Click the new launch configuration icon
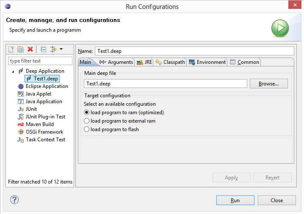 point(11,49)
